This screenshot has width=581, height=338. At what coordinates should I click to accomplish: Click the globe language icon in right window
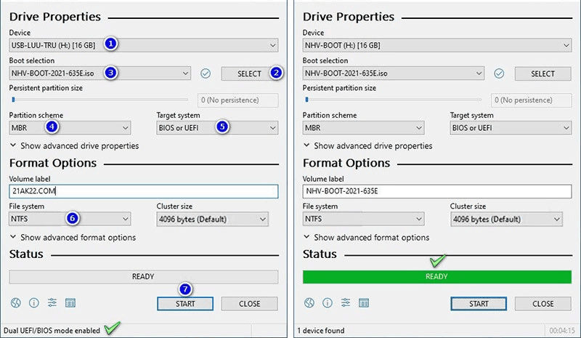click(x=309, y=303)
